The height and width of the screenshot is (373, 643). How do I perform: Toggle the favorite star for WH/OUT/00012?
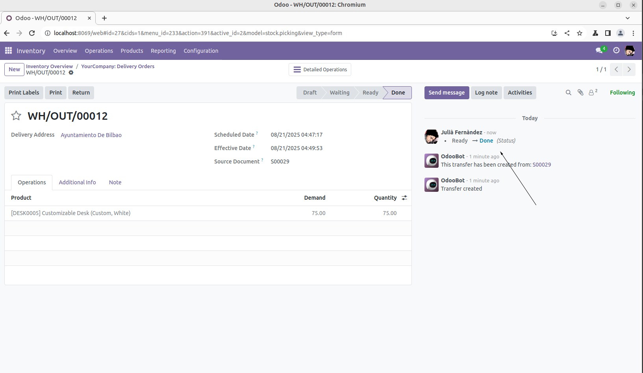coord(16,116)
